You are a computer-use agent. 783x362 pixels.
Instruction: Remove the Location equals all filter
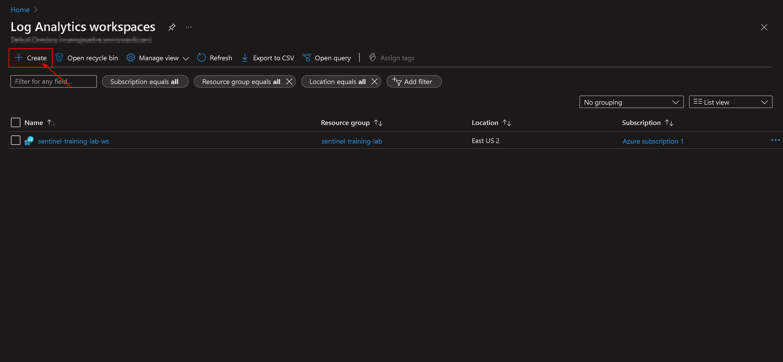[375, 81]
